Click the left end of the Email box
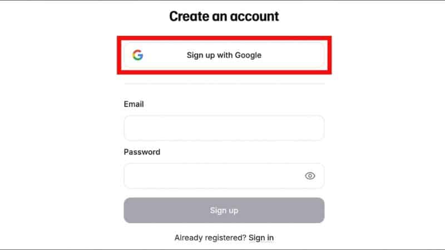 tap(131, 128)
